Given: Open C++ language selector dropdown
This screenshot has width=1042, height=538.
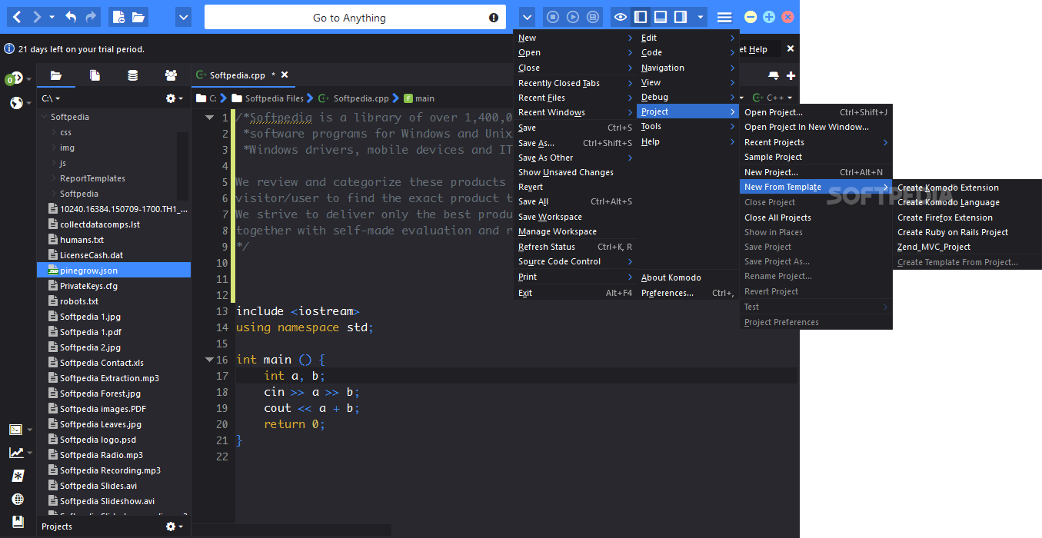Looking at the screenshot, I should pos(771,98).
